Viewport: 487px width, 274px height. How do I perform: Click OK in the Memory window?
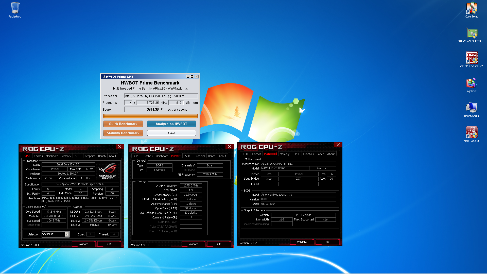219,244
